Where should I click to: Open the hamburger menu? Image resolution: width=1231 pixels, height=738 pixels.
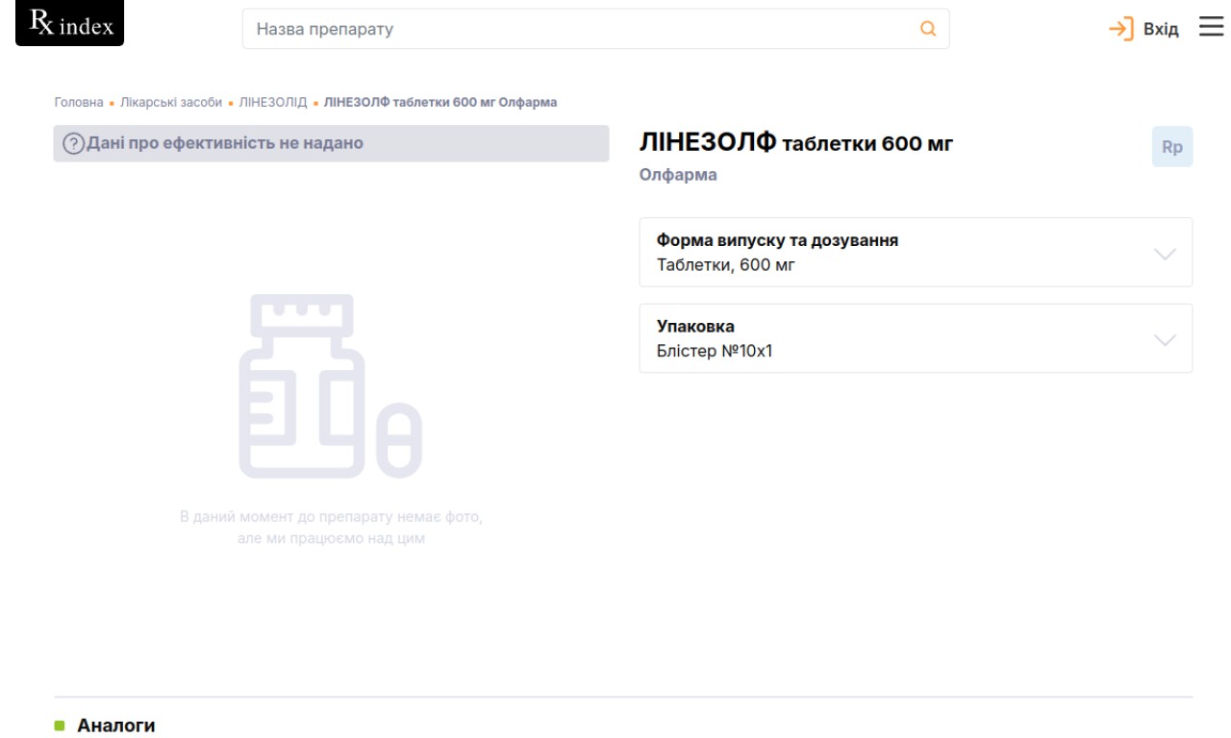[x=1210, y=27]
